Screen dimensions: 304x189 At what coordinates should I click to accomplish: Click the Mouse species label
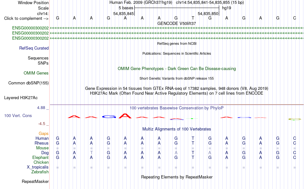[x=42, y=148]
